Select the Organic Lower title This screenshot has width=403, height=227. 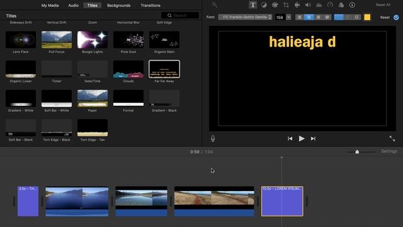(21, 69)
